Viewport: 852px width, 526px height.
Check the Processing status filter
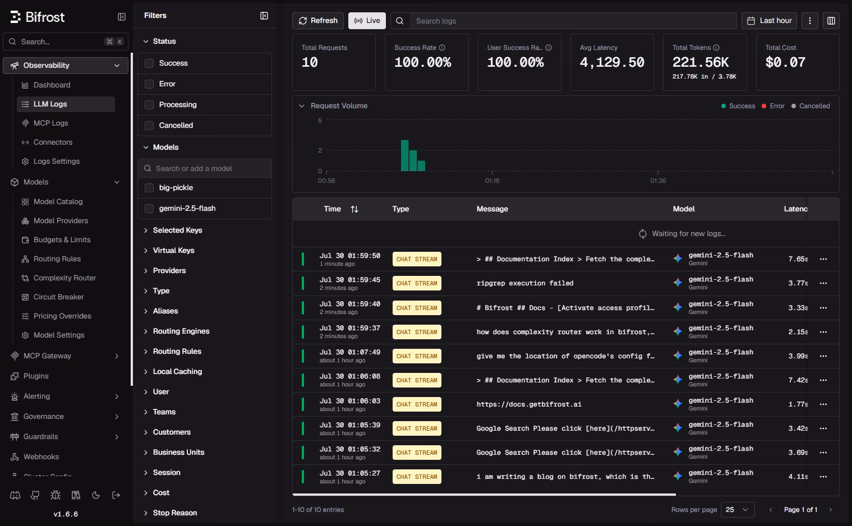click(x=149, y=105)
